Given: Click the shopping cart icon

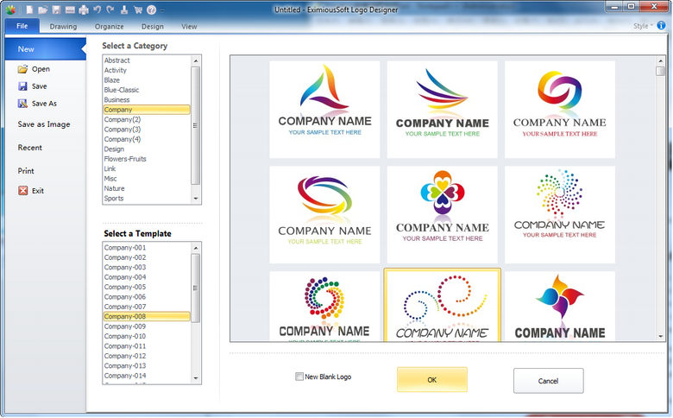Looking at the screenshot, I should 137,9.
